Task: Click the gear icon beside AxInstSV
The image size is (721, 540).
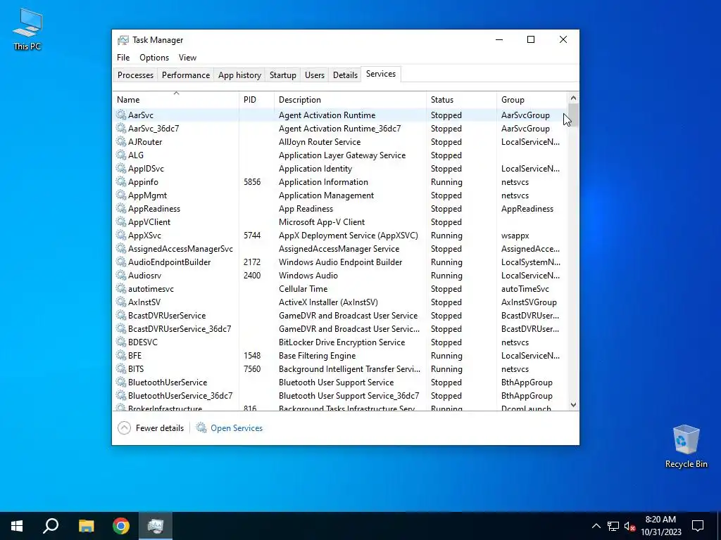Action: point(121,302)
